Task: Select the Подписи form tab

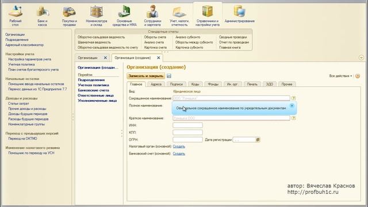Action: 177,84
